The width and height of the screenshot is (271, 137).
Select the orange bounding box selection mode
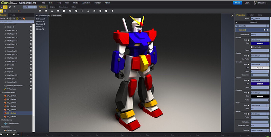(19, 11)
